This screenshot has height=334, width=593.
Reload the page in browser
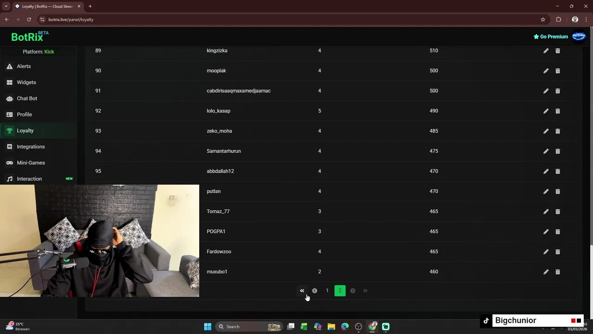click(29, 19)
